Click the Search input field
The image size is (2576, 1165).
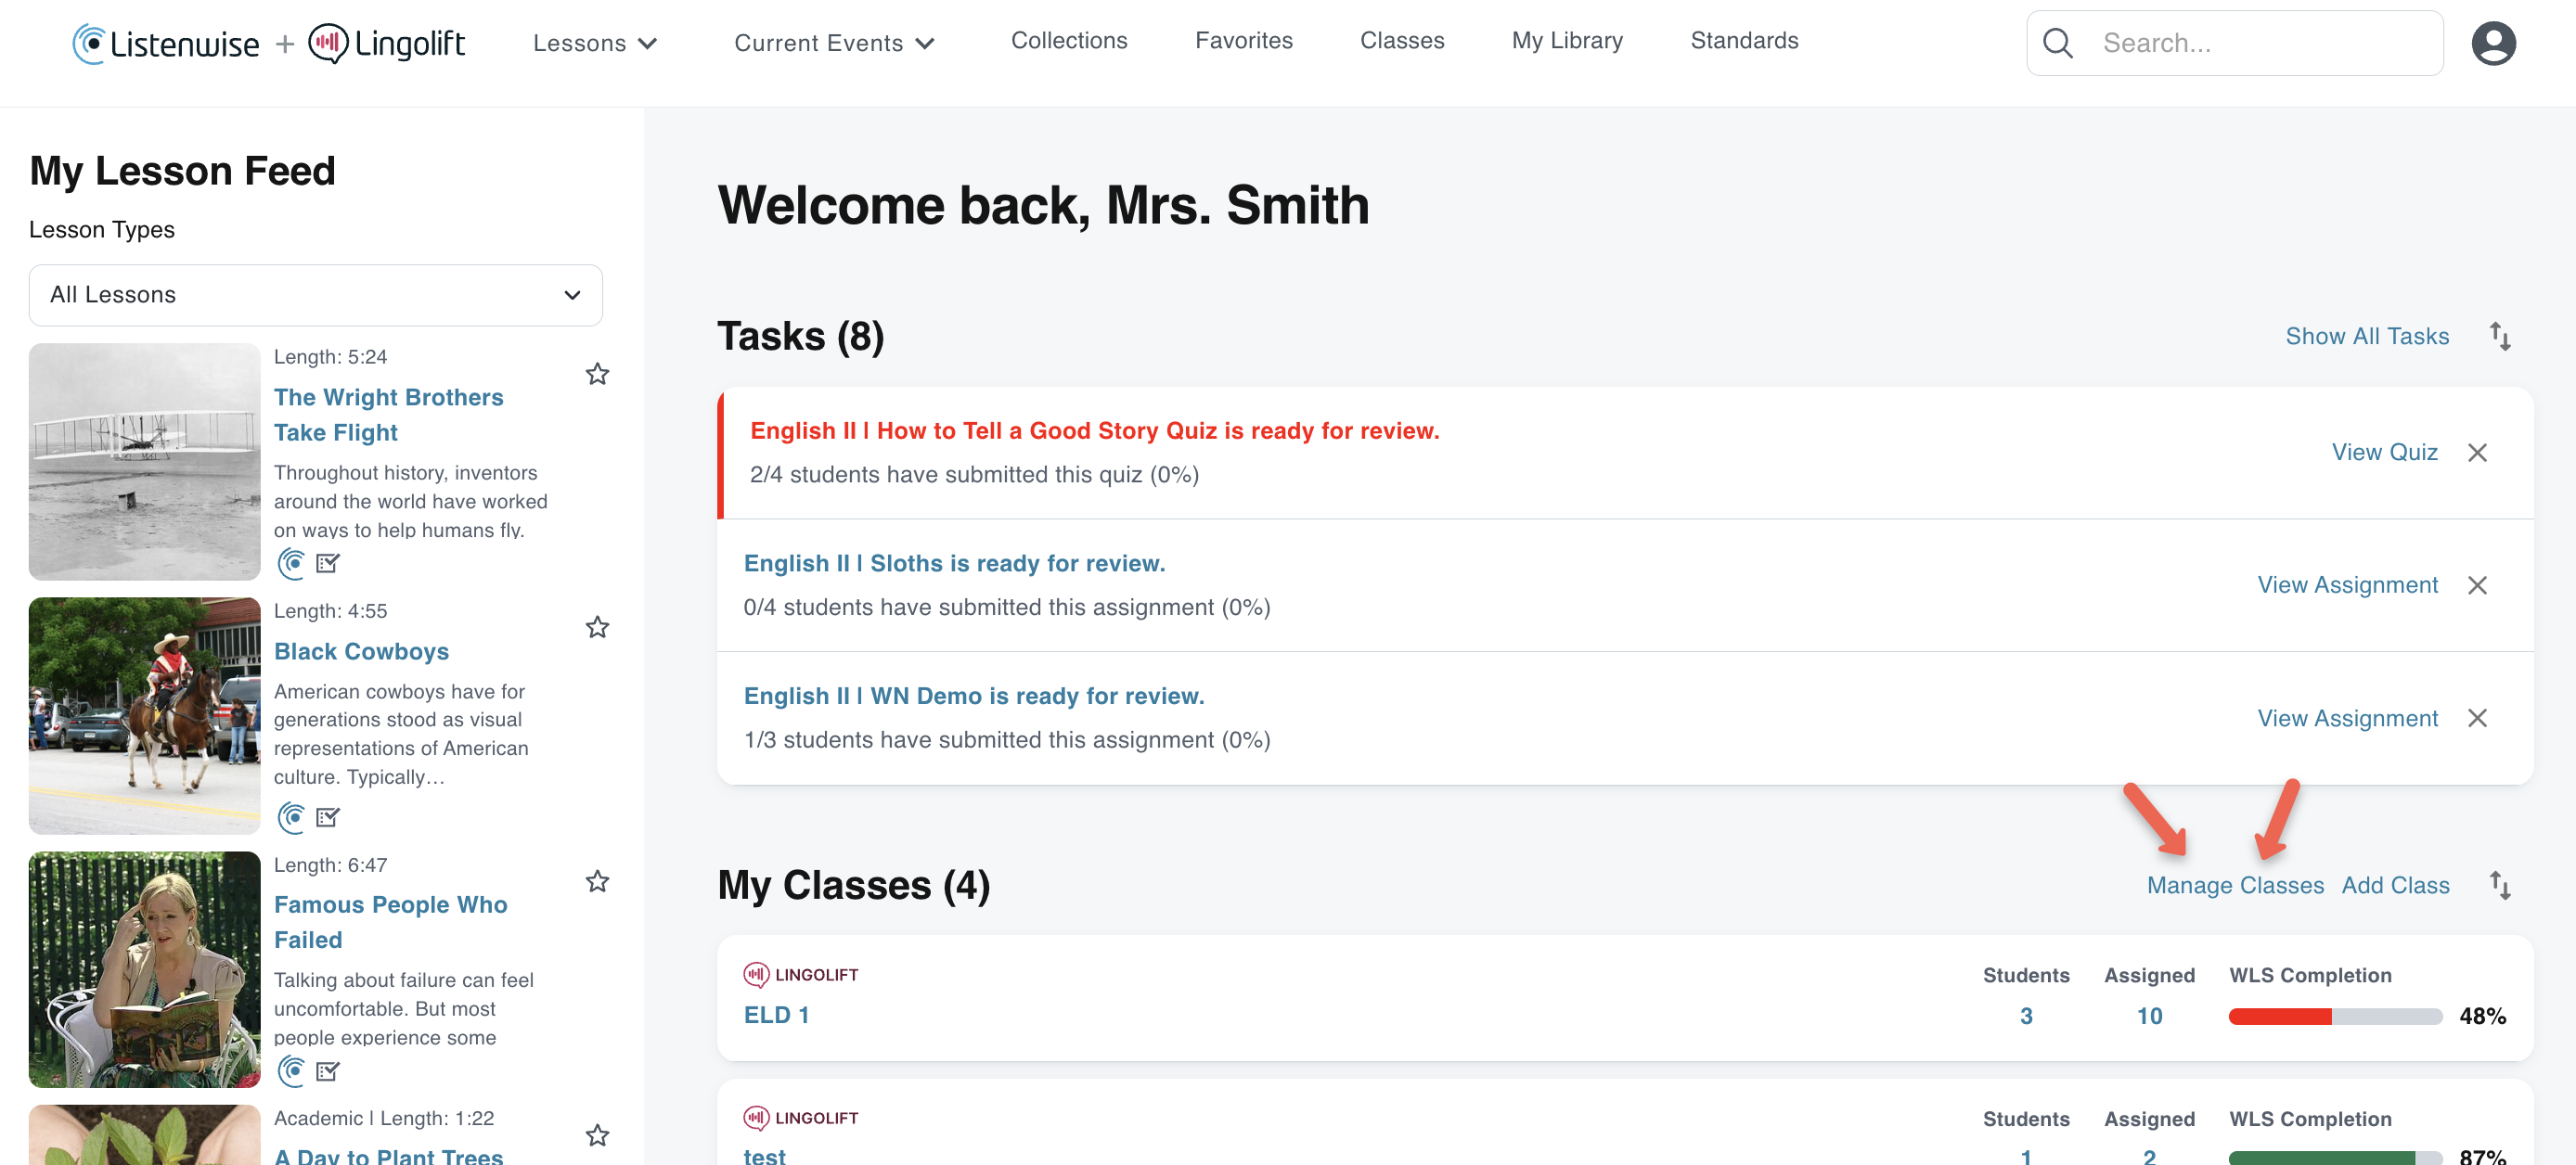pyautogui.click(x=2234, y=43)
